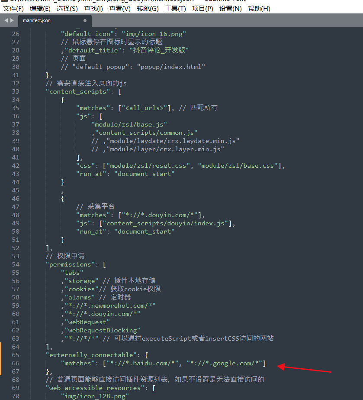
Task: Click "*://*.google.com/*" string
Action: (224, 363)
